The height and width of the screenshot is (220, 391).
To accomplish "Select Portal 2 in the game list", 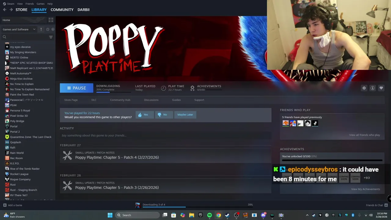I will (x=15, y=132).
